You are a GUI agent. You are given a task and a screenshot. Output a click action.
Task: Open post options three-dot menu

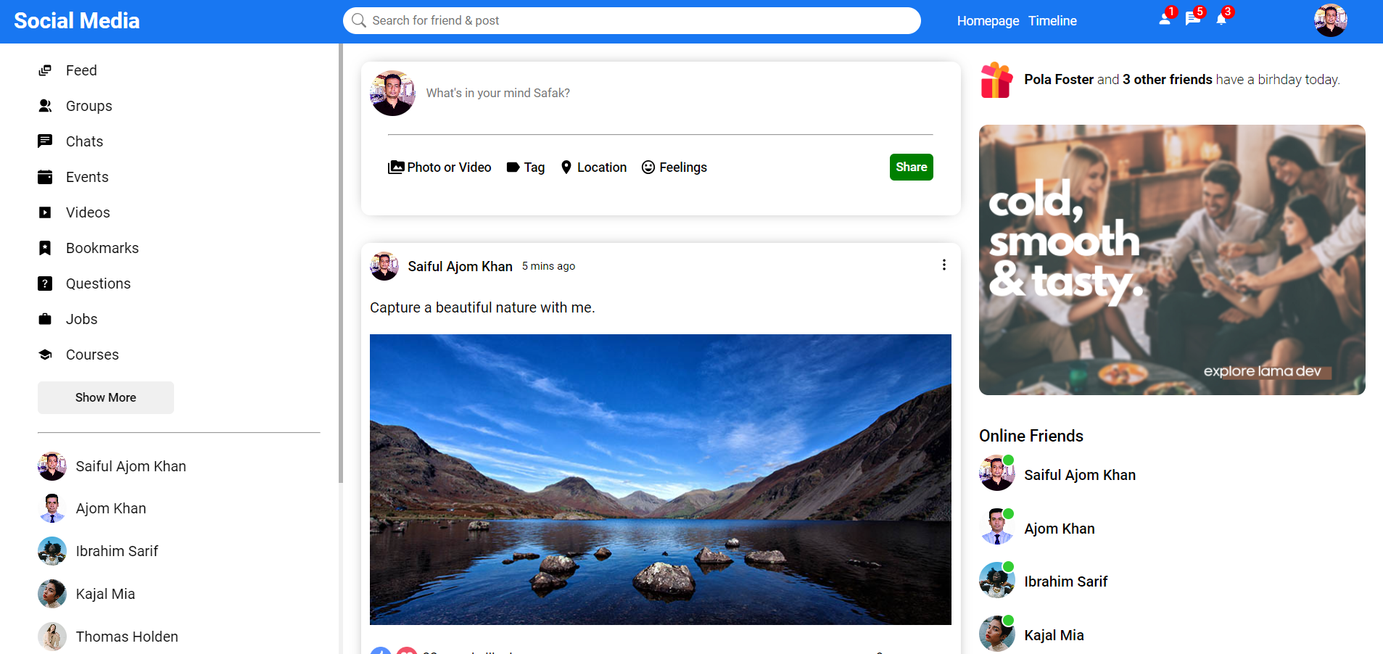click(944, 265)
